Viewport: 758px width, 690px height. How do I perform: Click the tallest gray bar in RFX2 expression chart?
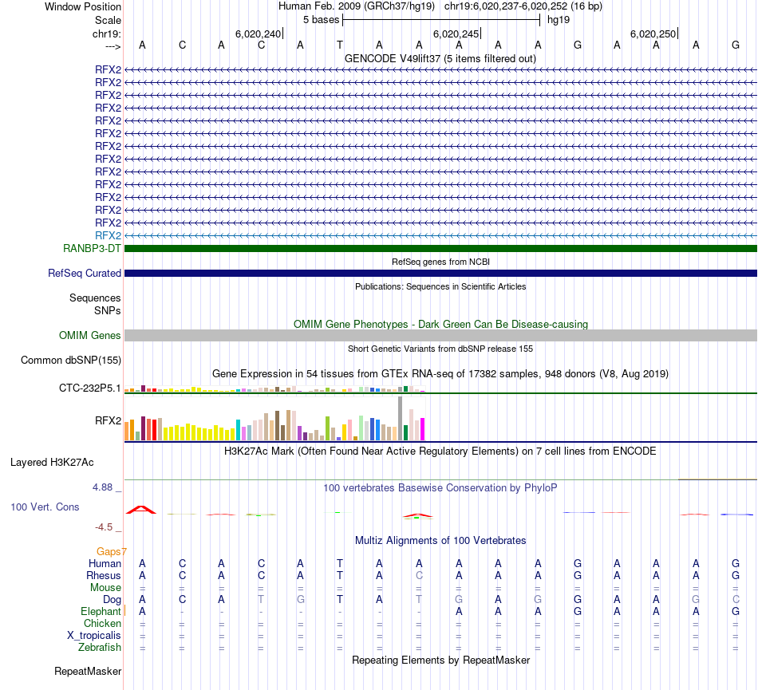401,419
